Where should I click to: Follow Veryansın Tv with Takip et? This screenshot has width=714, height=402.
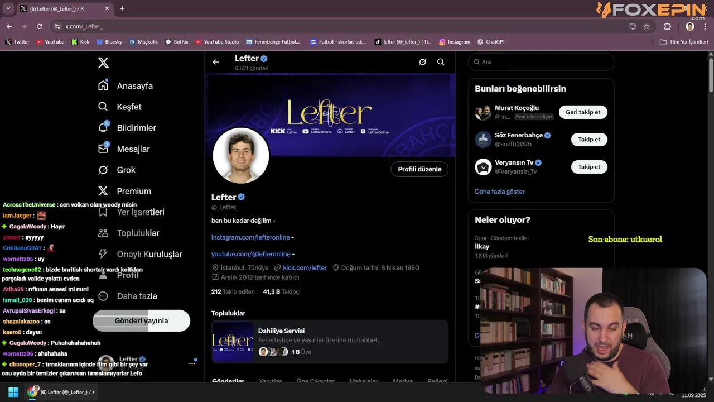[x=589, y=167]
